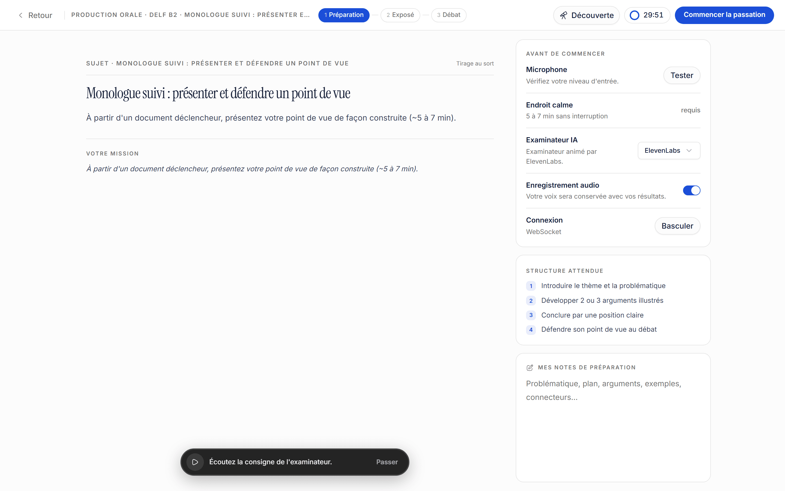Click the Microphone setting label
The image size is (785, 491).
tap(546, 70)
